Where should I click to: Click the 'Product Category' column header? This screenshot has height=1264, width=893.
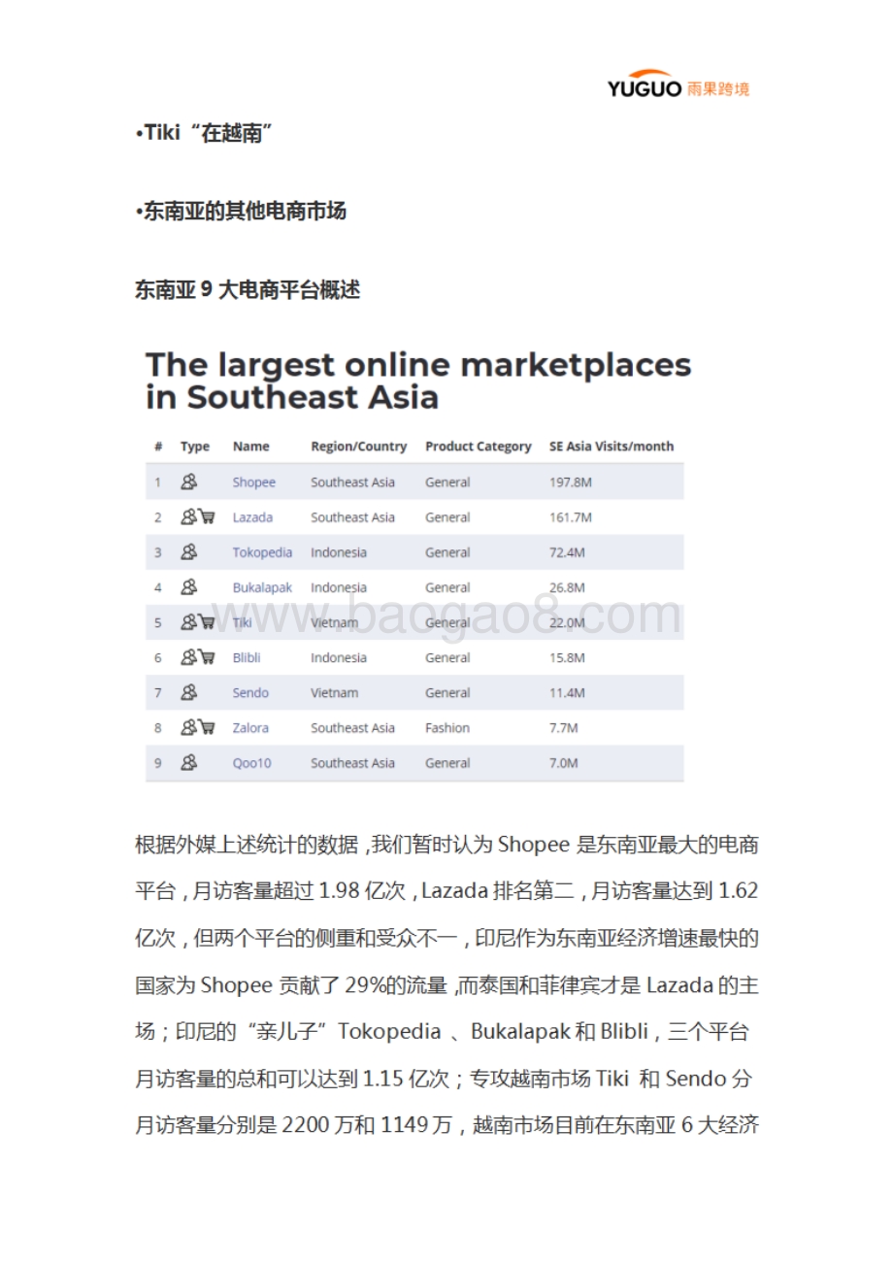point(479,447)
